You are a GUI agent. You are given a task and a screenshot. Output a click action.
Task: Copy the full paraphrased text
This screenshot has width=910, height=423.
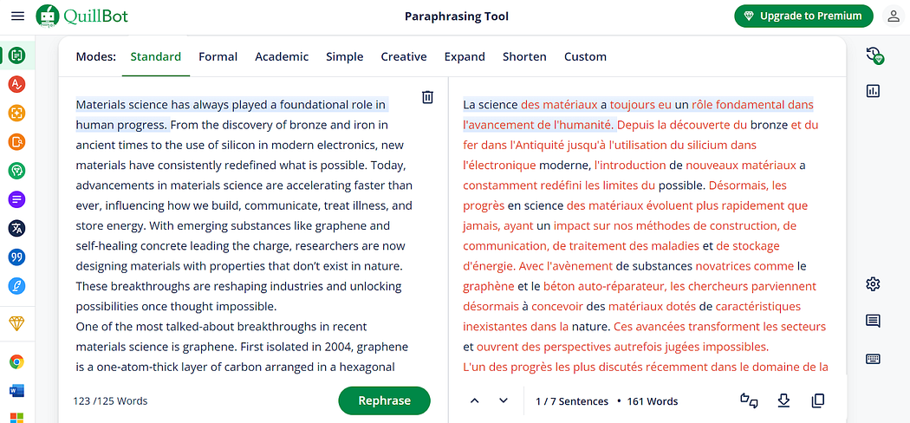click(818, 400)
